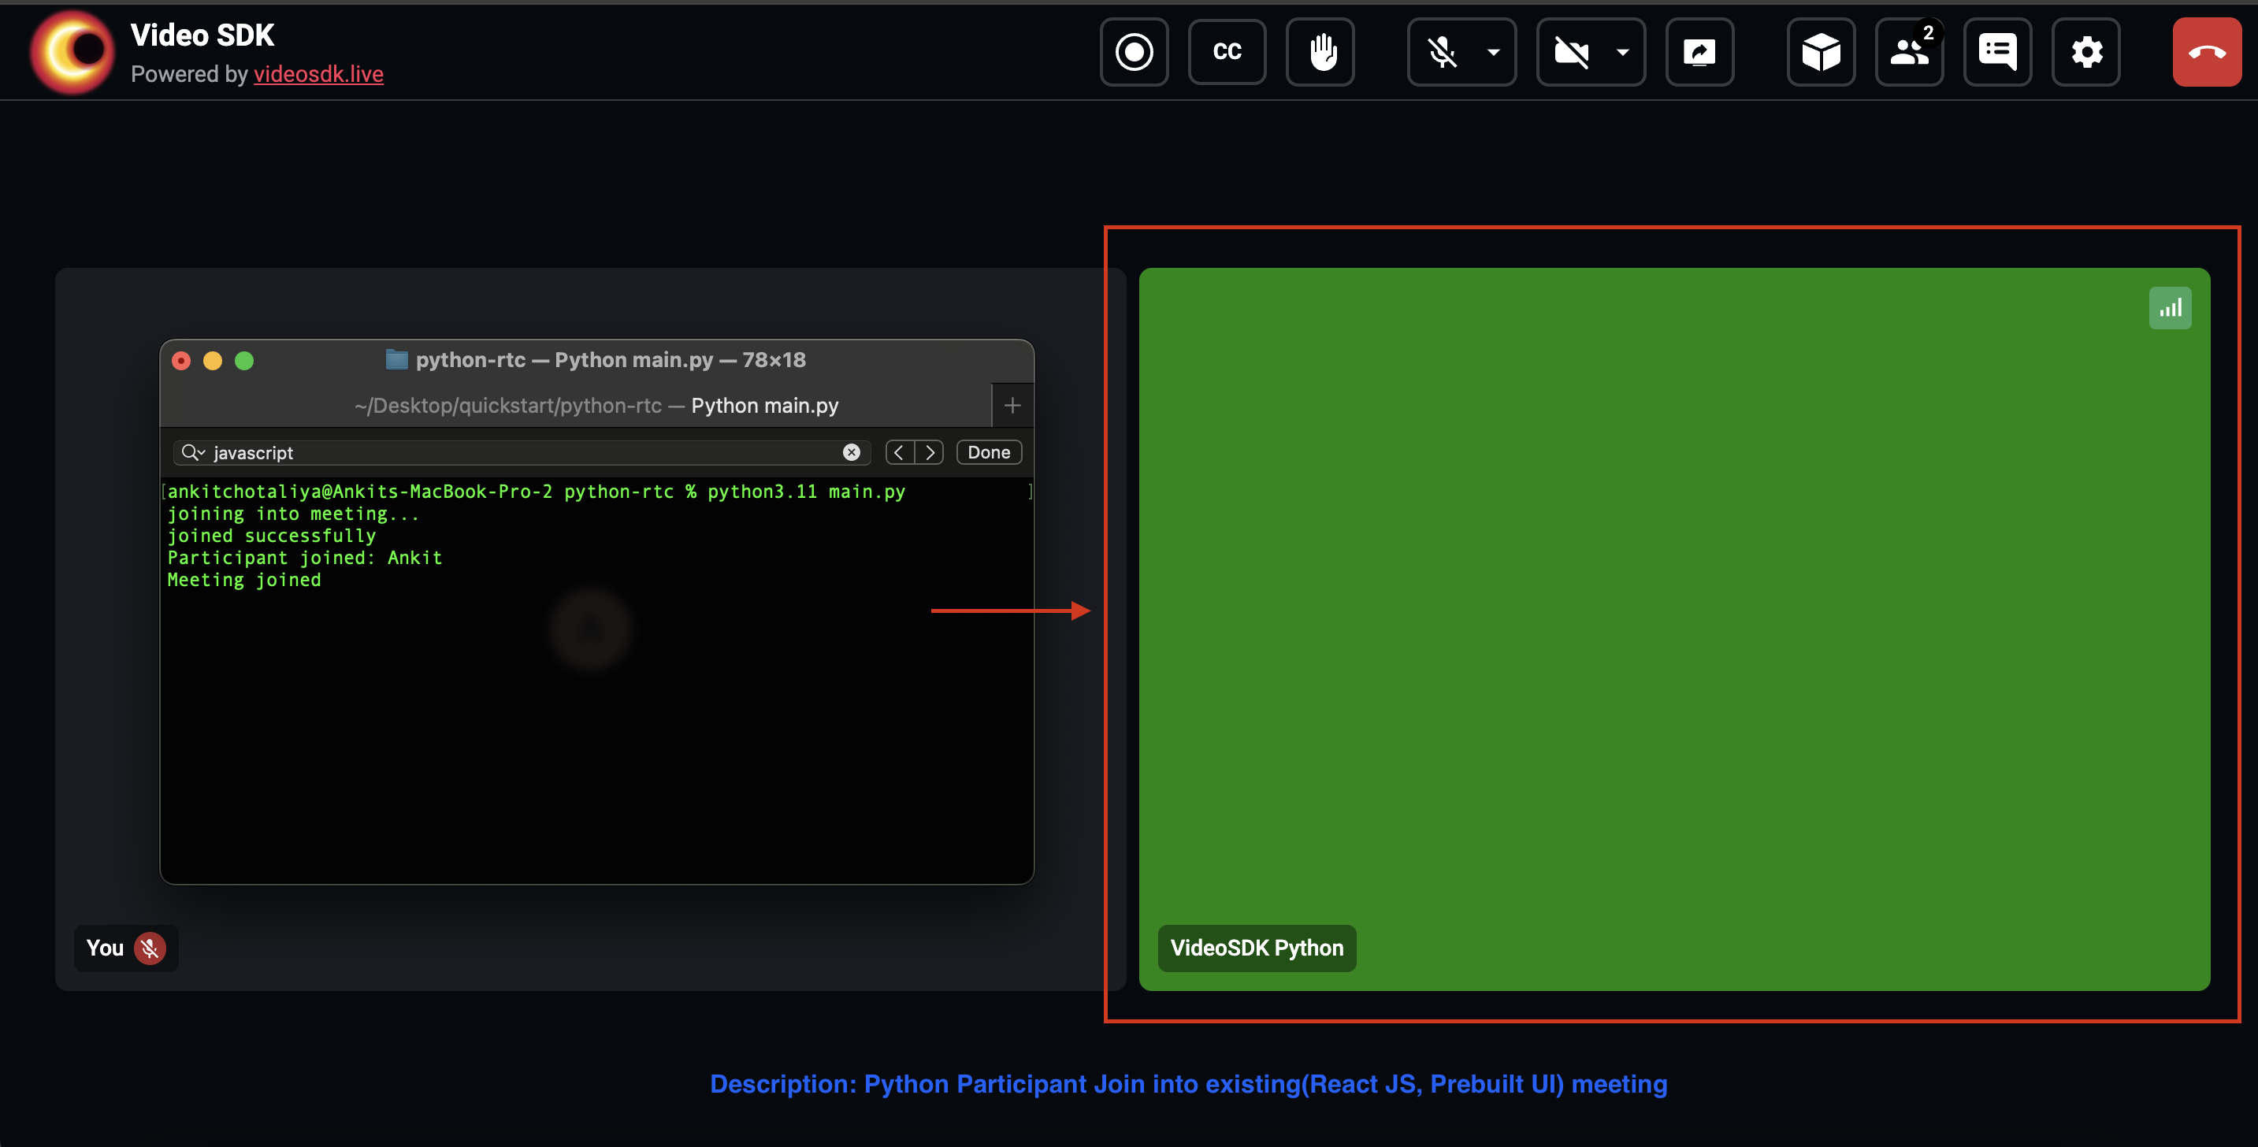Open the participants list
The image size is (2258, 1147).
click(x=1909, y=52)
